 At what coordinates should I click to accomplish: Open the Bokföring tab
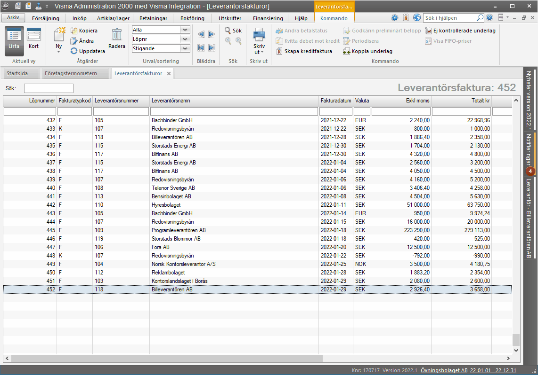coord(193,18)
